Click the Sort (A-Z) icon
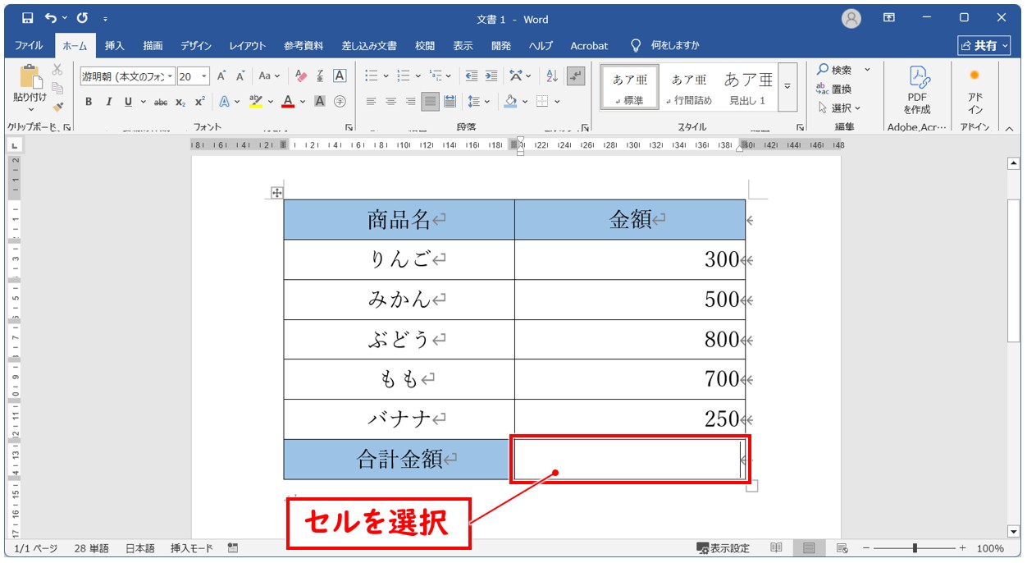The height and width of the screenshot is (563, 1027). click(552, 76)
